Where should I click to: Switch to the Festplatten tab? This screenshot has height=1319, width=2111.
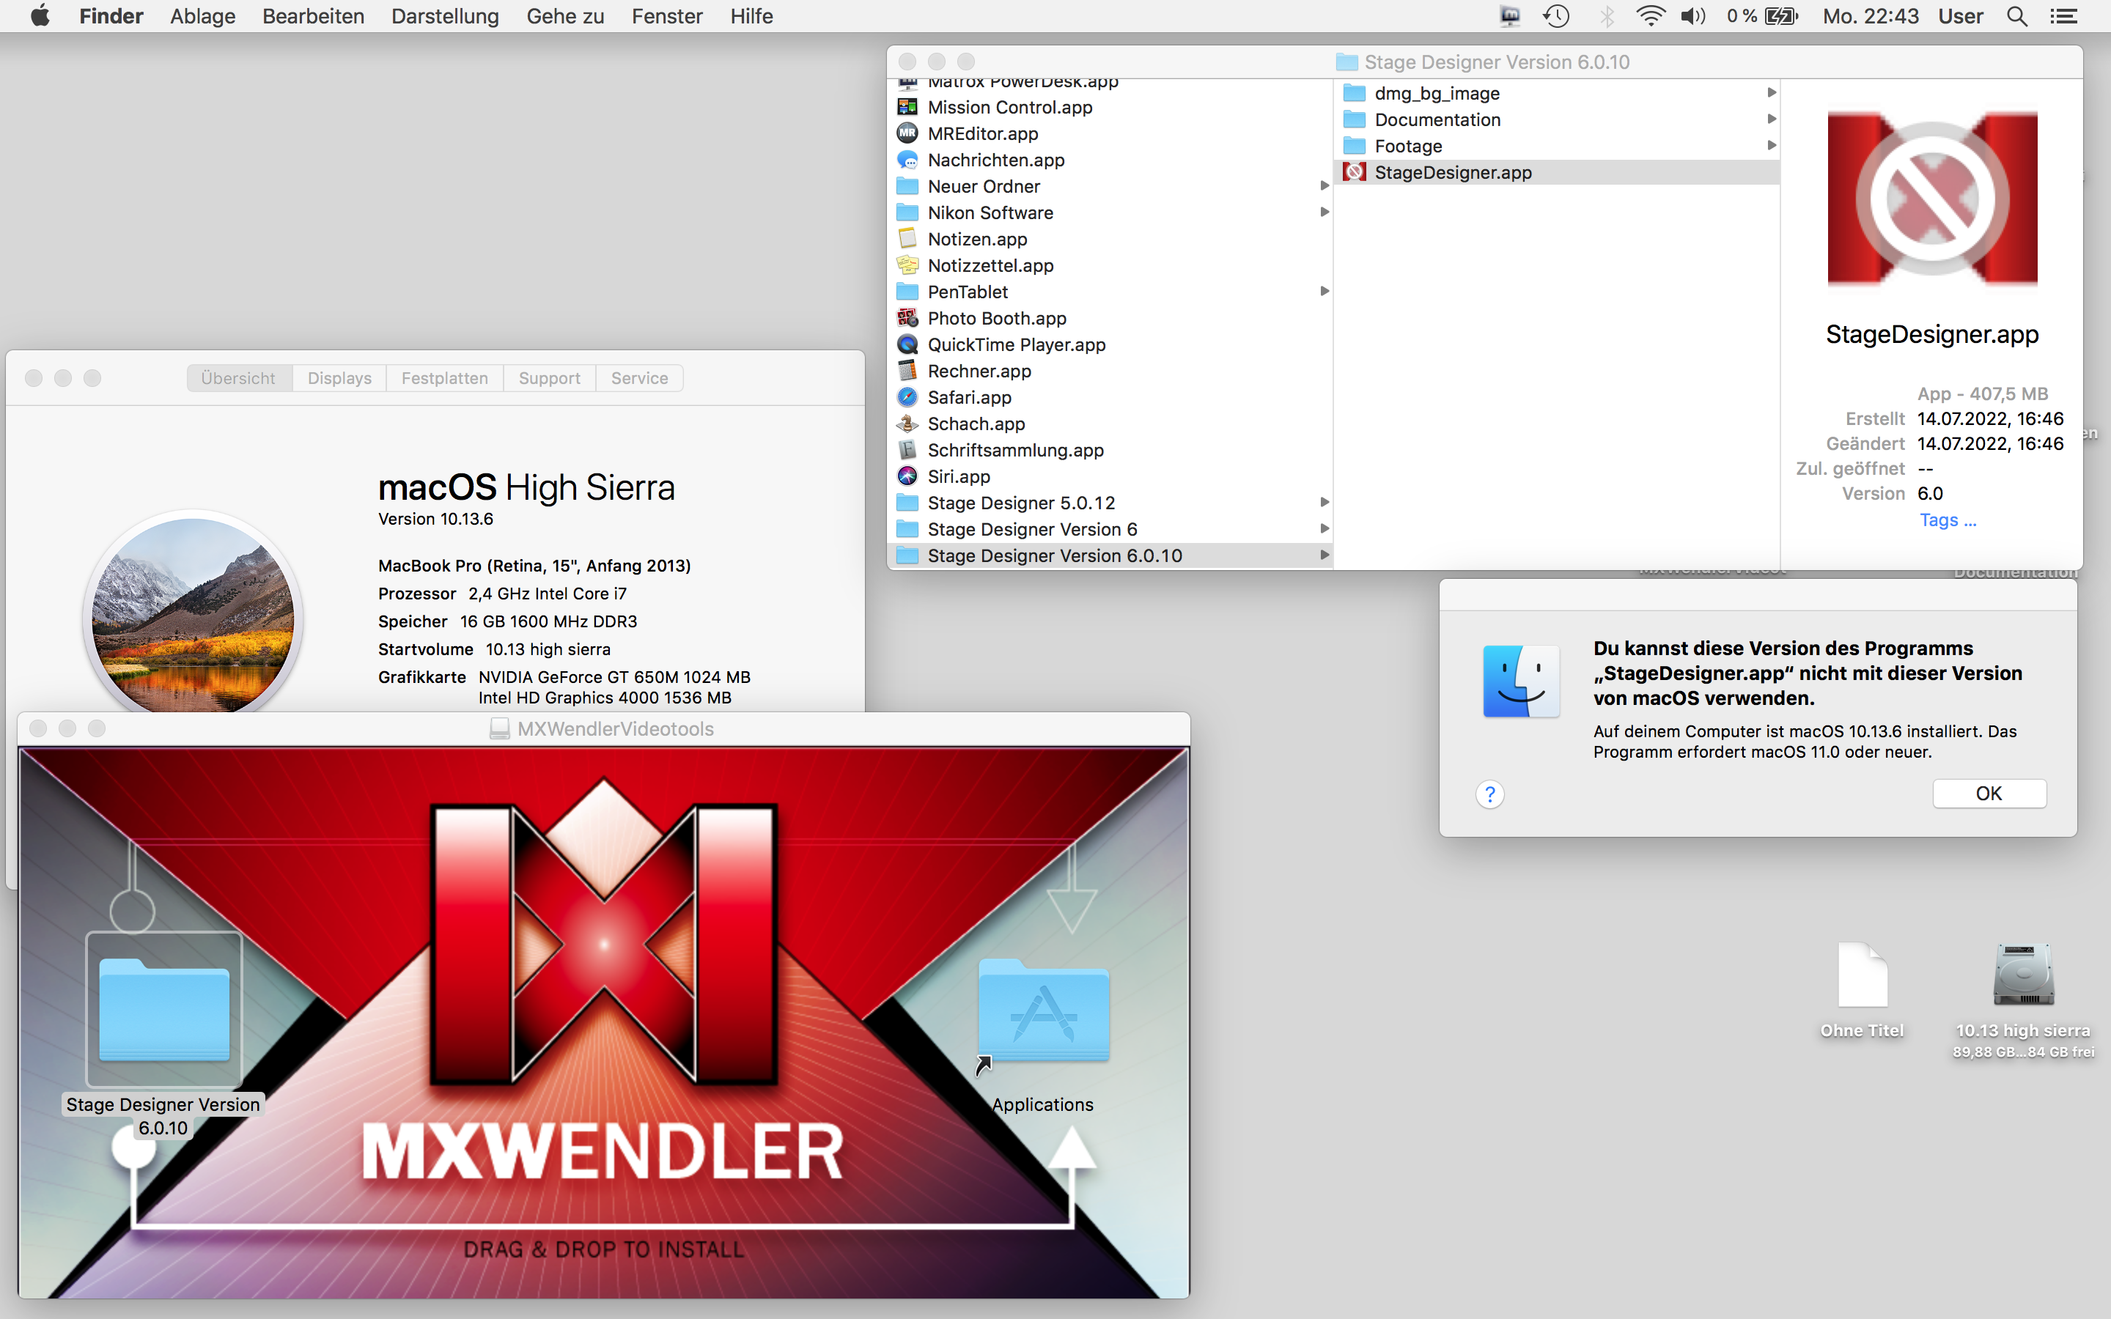[x=445, y=377]
